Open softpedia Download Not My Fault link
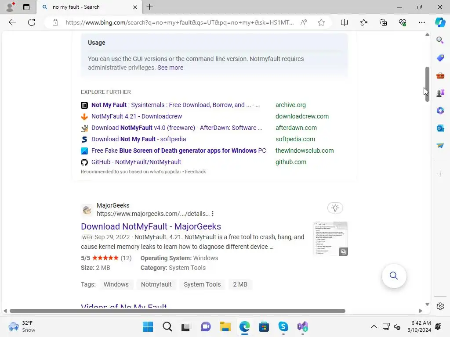450x337 pixels. 138,139
